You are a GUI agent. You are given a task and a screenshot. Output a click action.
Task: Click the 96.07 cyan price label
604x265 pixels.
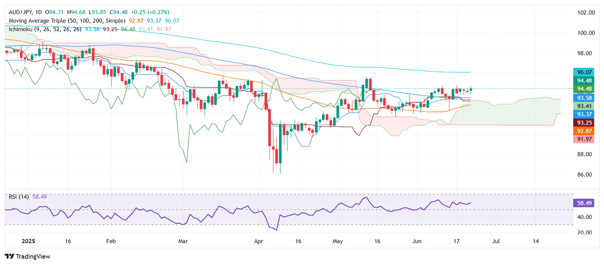click(x=584, y=72)
